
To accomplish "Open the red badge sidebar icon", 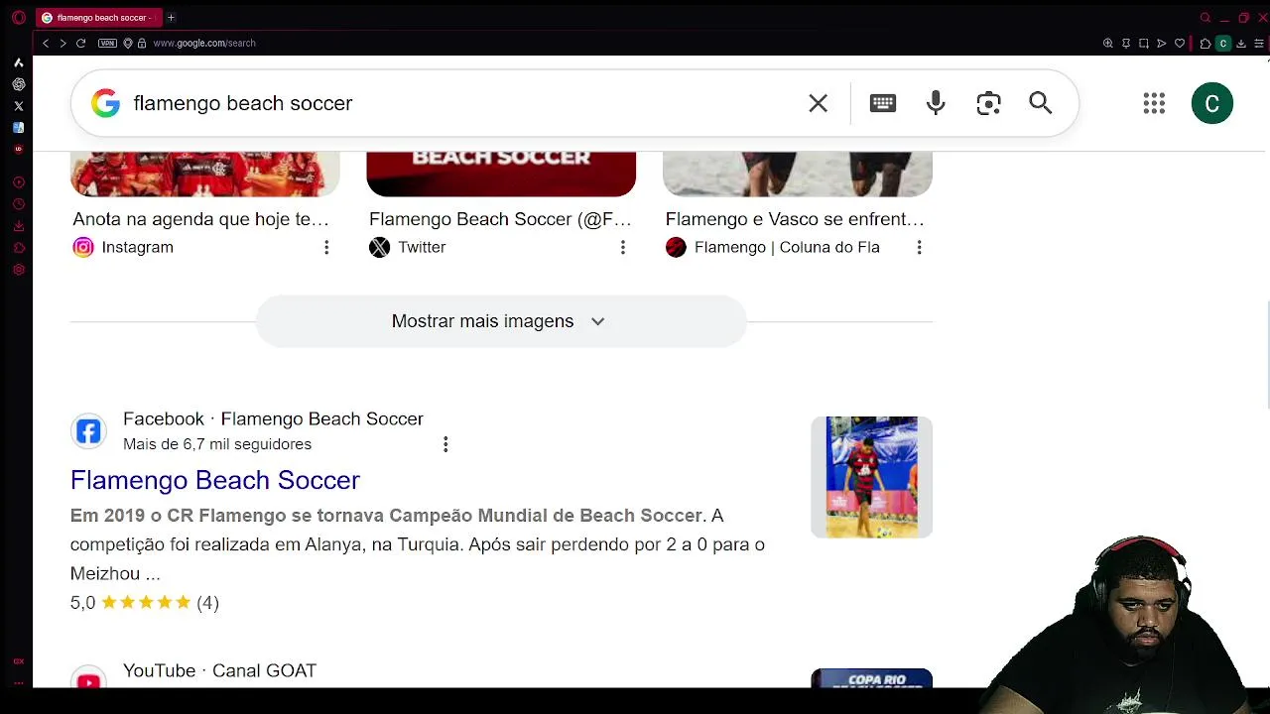I will click(18, 149).
